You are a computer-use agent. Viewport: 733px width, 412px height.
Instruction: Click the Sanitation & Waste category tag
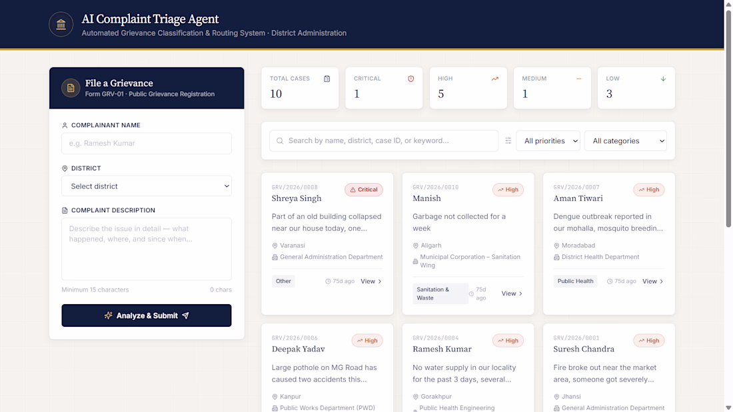click(x=440, y=294)
